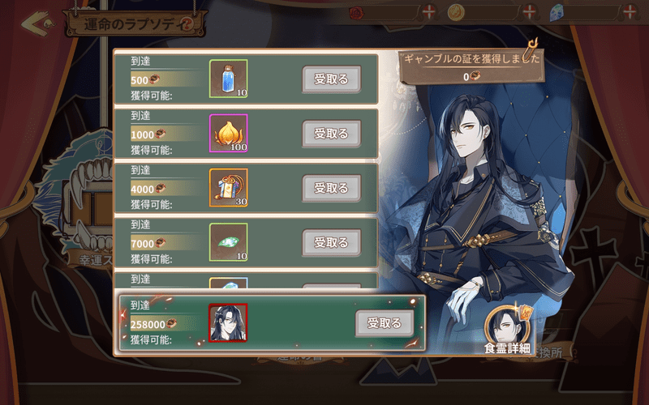
Task: Tap the blue potion bottle reward icon
Action: [229, 79]
